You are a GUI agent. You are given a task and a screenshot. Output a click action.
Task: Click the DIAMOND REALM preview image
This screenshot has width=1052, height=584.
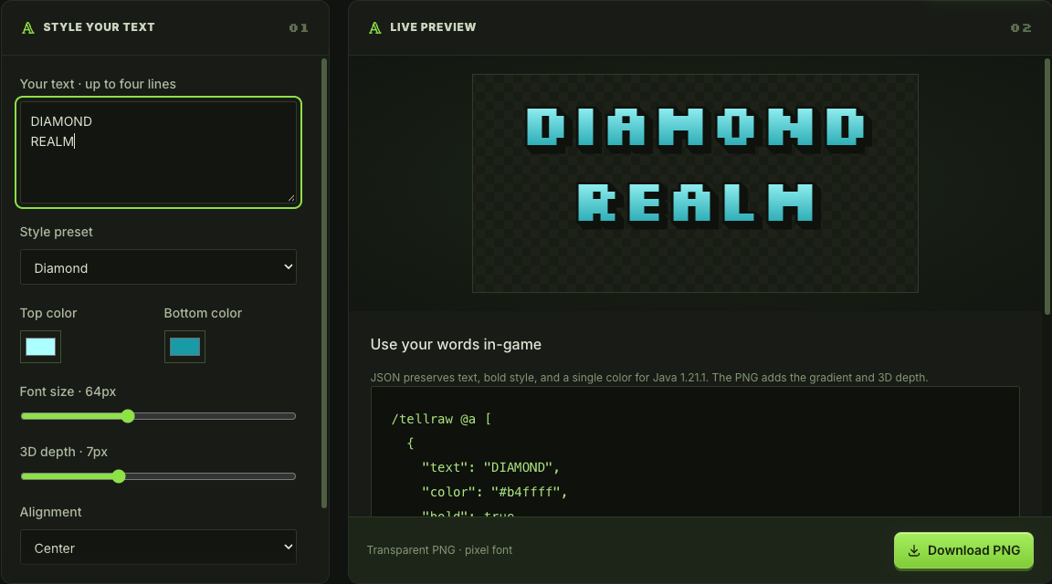695,183
